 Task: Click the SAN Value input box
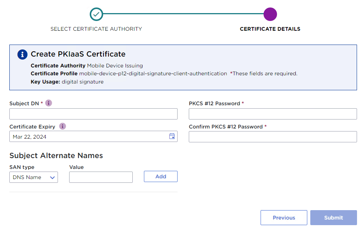tap(101, 177)
